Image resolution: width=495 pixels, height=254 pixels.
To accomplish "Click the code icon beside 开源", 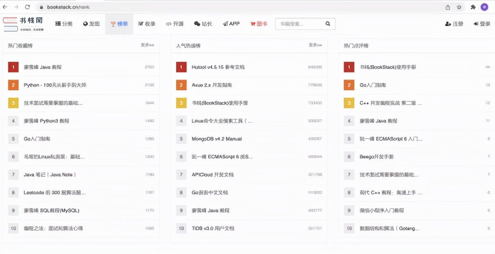I will [x=169, y=24].
